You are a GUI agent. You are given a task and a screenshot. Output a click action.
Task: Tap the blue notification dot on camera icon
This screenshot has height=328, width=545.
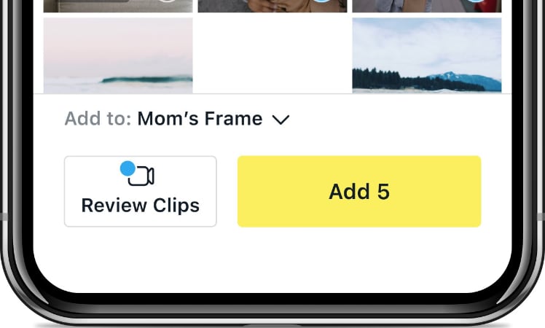(x=128, y=169)
